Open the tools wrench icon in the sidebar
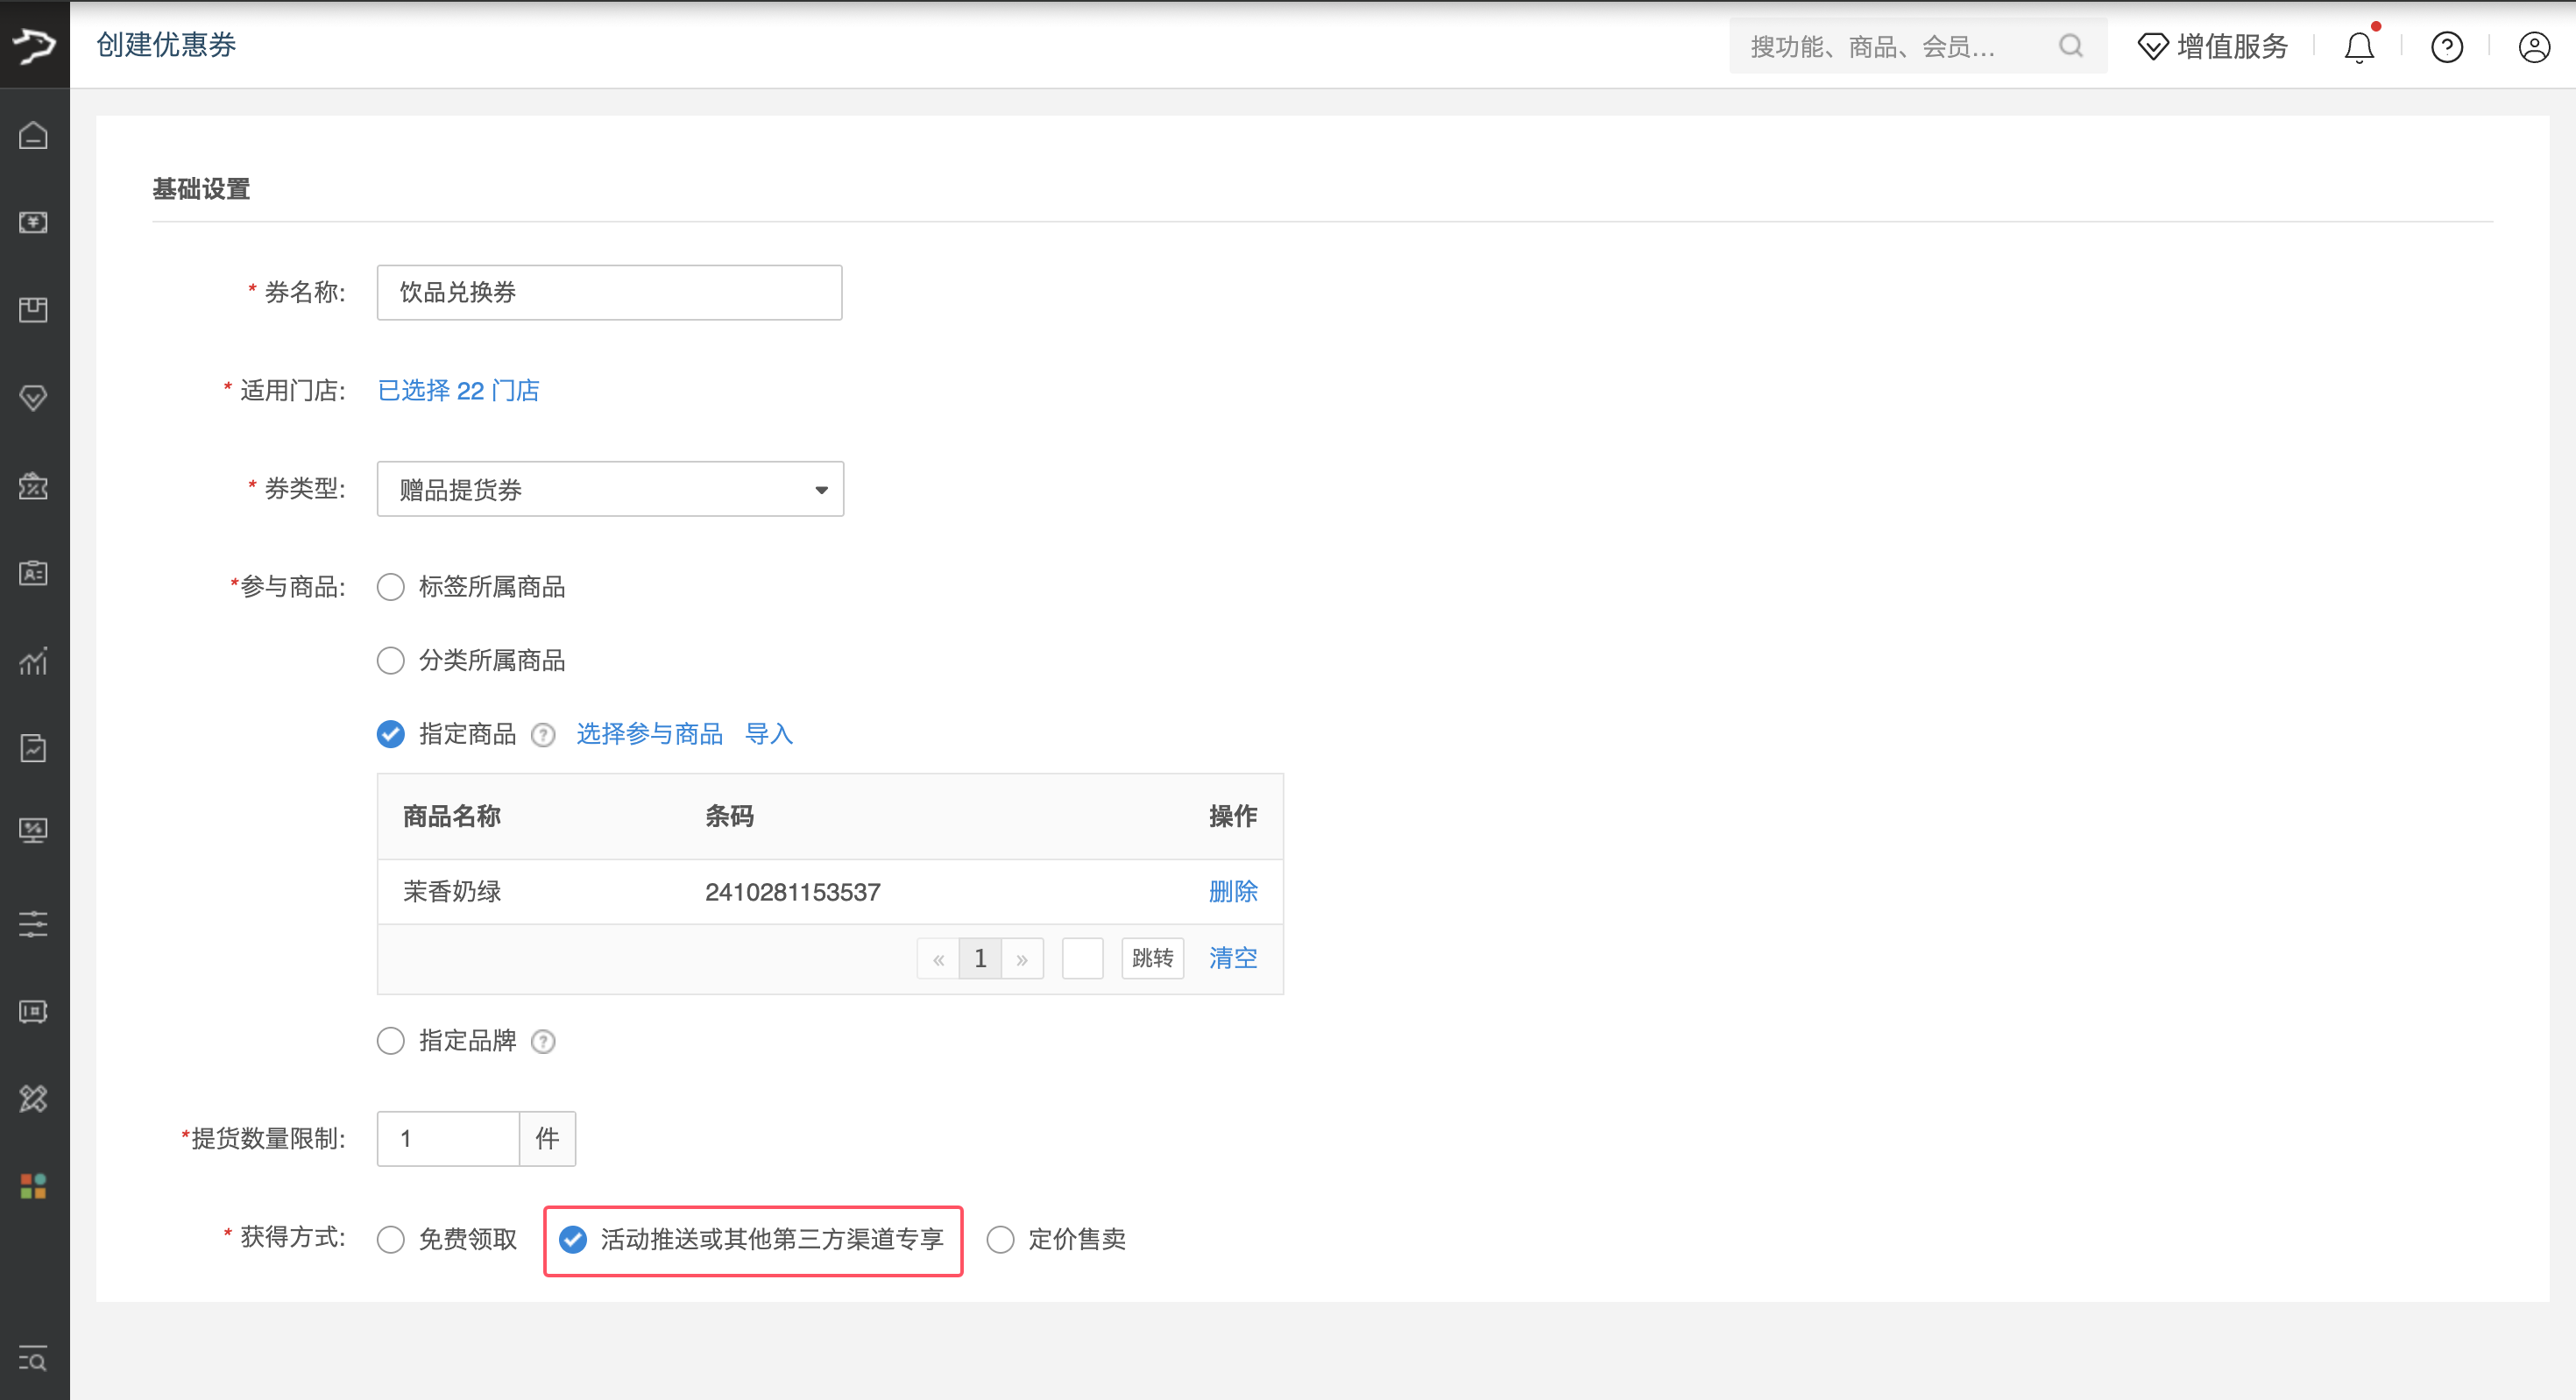Viewport: 2576px width, 1400px height. pos(34,1099)
